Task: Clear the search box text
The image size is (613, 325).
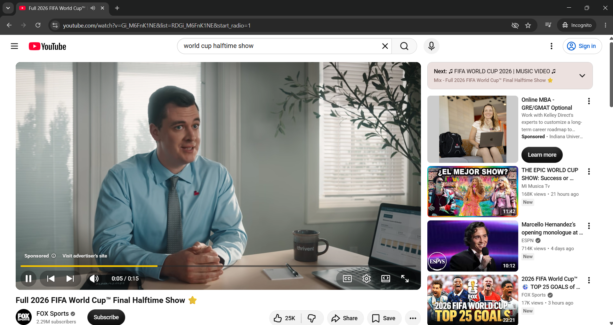Action: tap(385, 46)
